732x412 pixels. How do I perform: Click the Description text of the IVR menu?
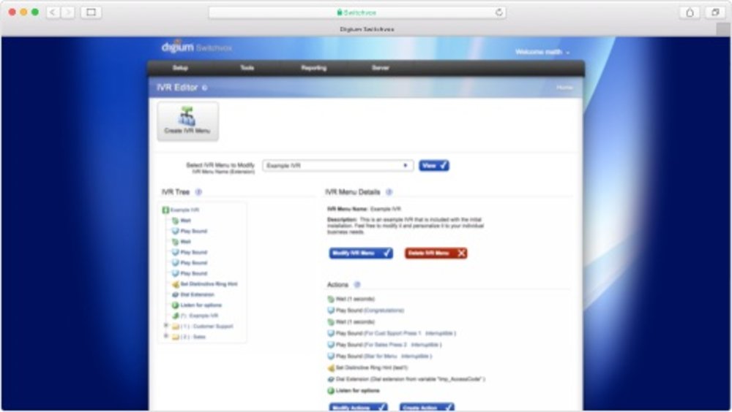[406, 226]
